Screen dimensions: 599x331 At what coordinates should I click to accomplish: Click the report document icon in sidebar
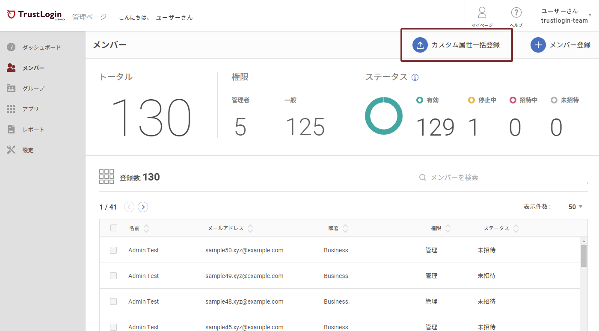pos(11,129)
